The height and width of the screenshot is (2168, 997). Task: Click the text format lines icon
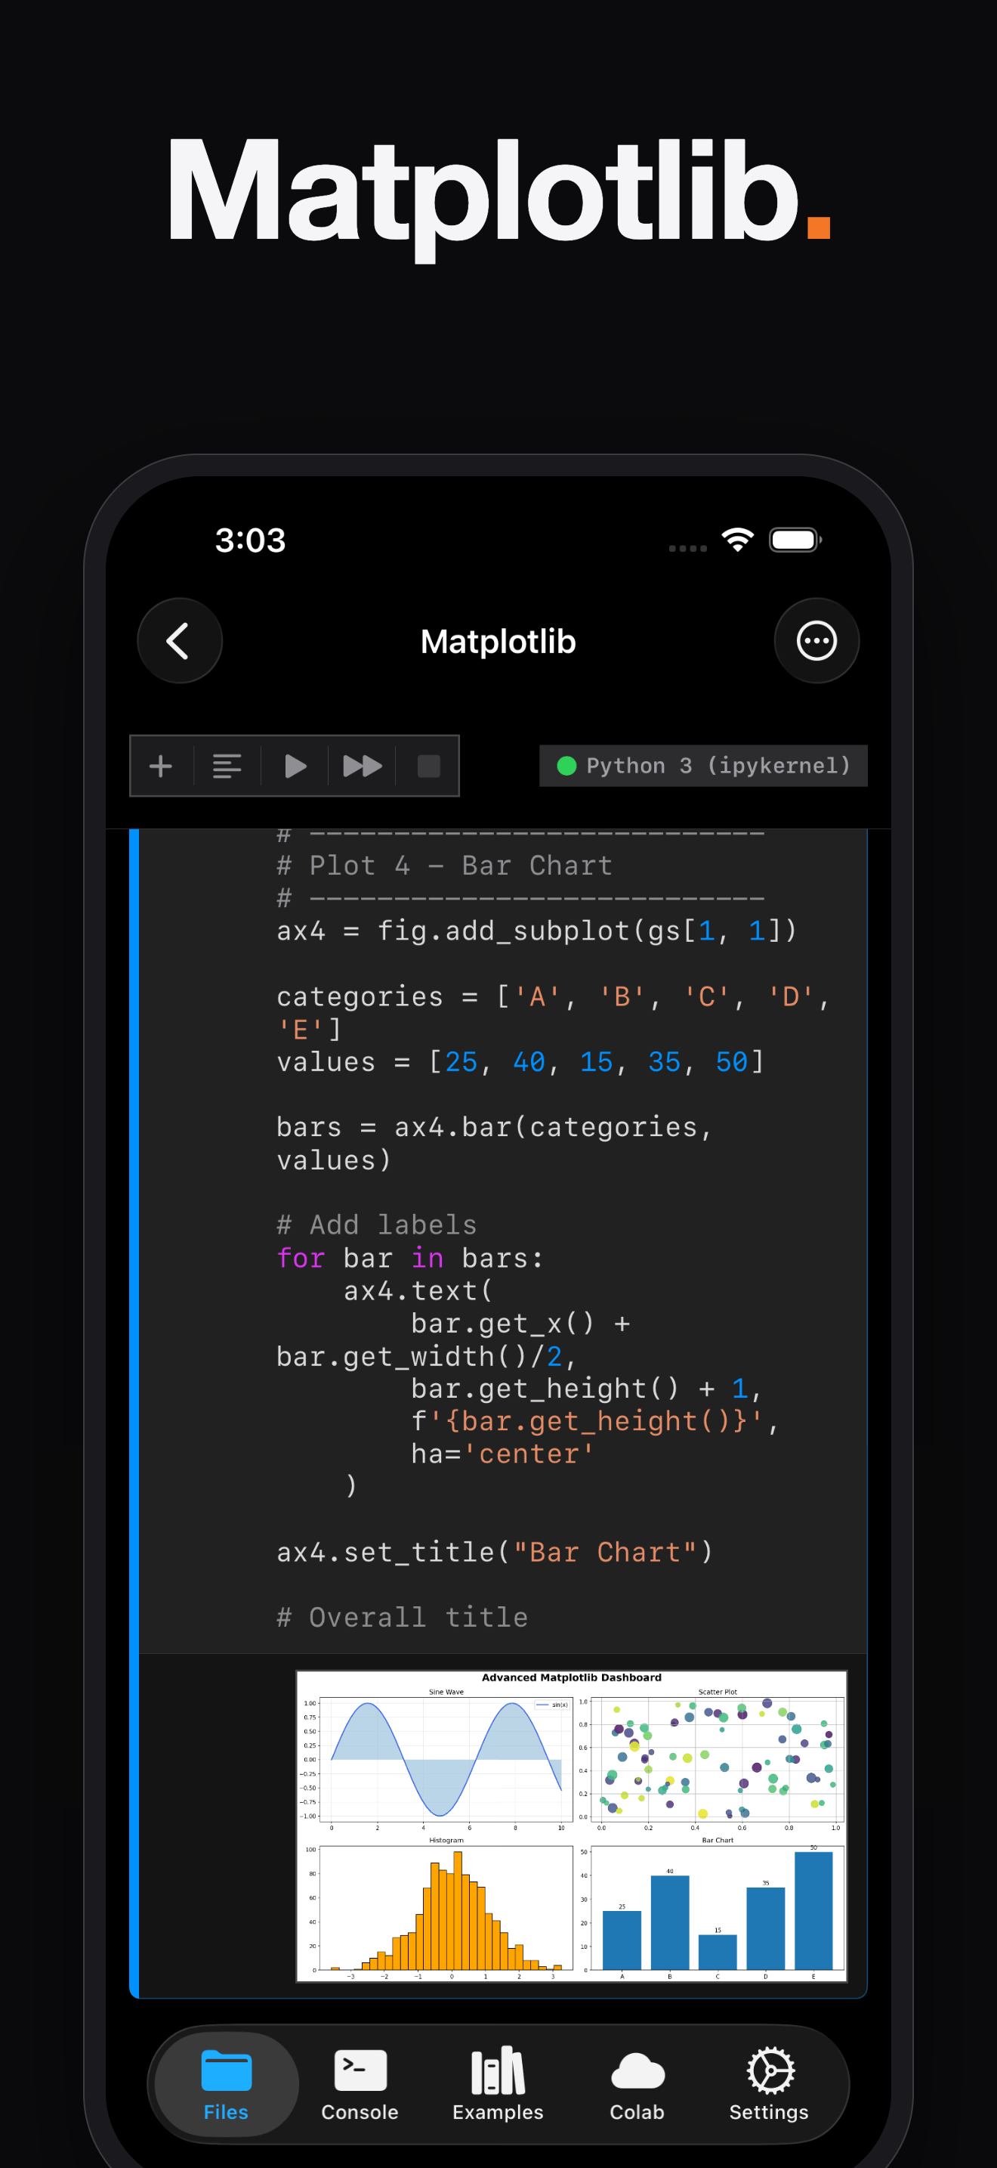click(x=227, y=766)
